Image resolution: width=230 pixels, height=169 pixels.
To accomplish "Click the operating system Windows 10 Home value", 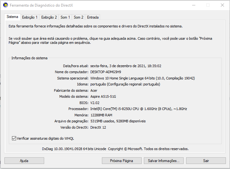I will 143,78.
